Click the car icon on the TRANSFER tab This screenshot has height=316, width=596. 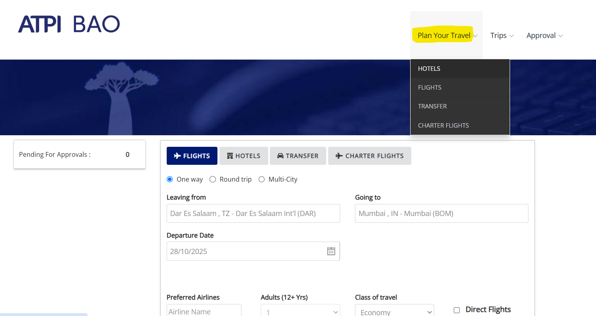point(280,156)
